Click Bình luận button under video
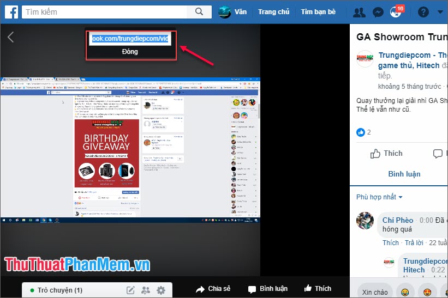The image size is (448, 298). click(268, 289)
